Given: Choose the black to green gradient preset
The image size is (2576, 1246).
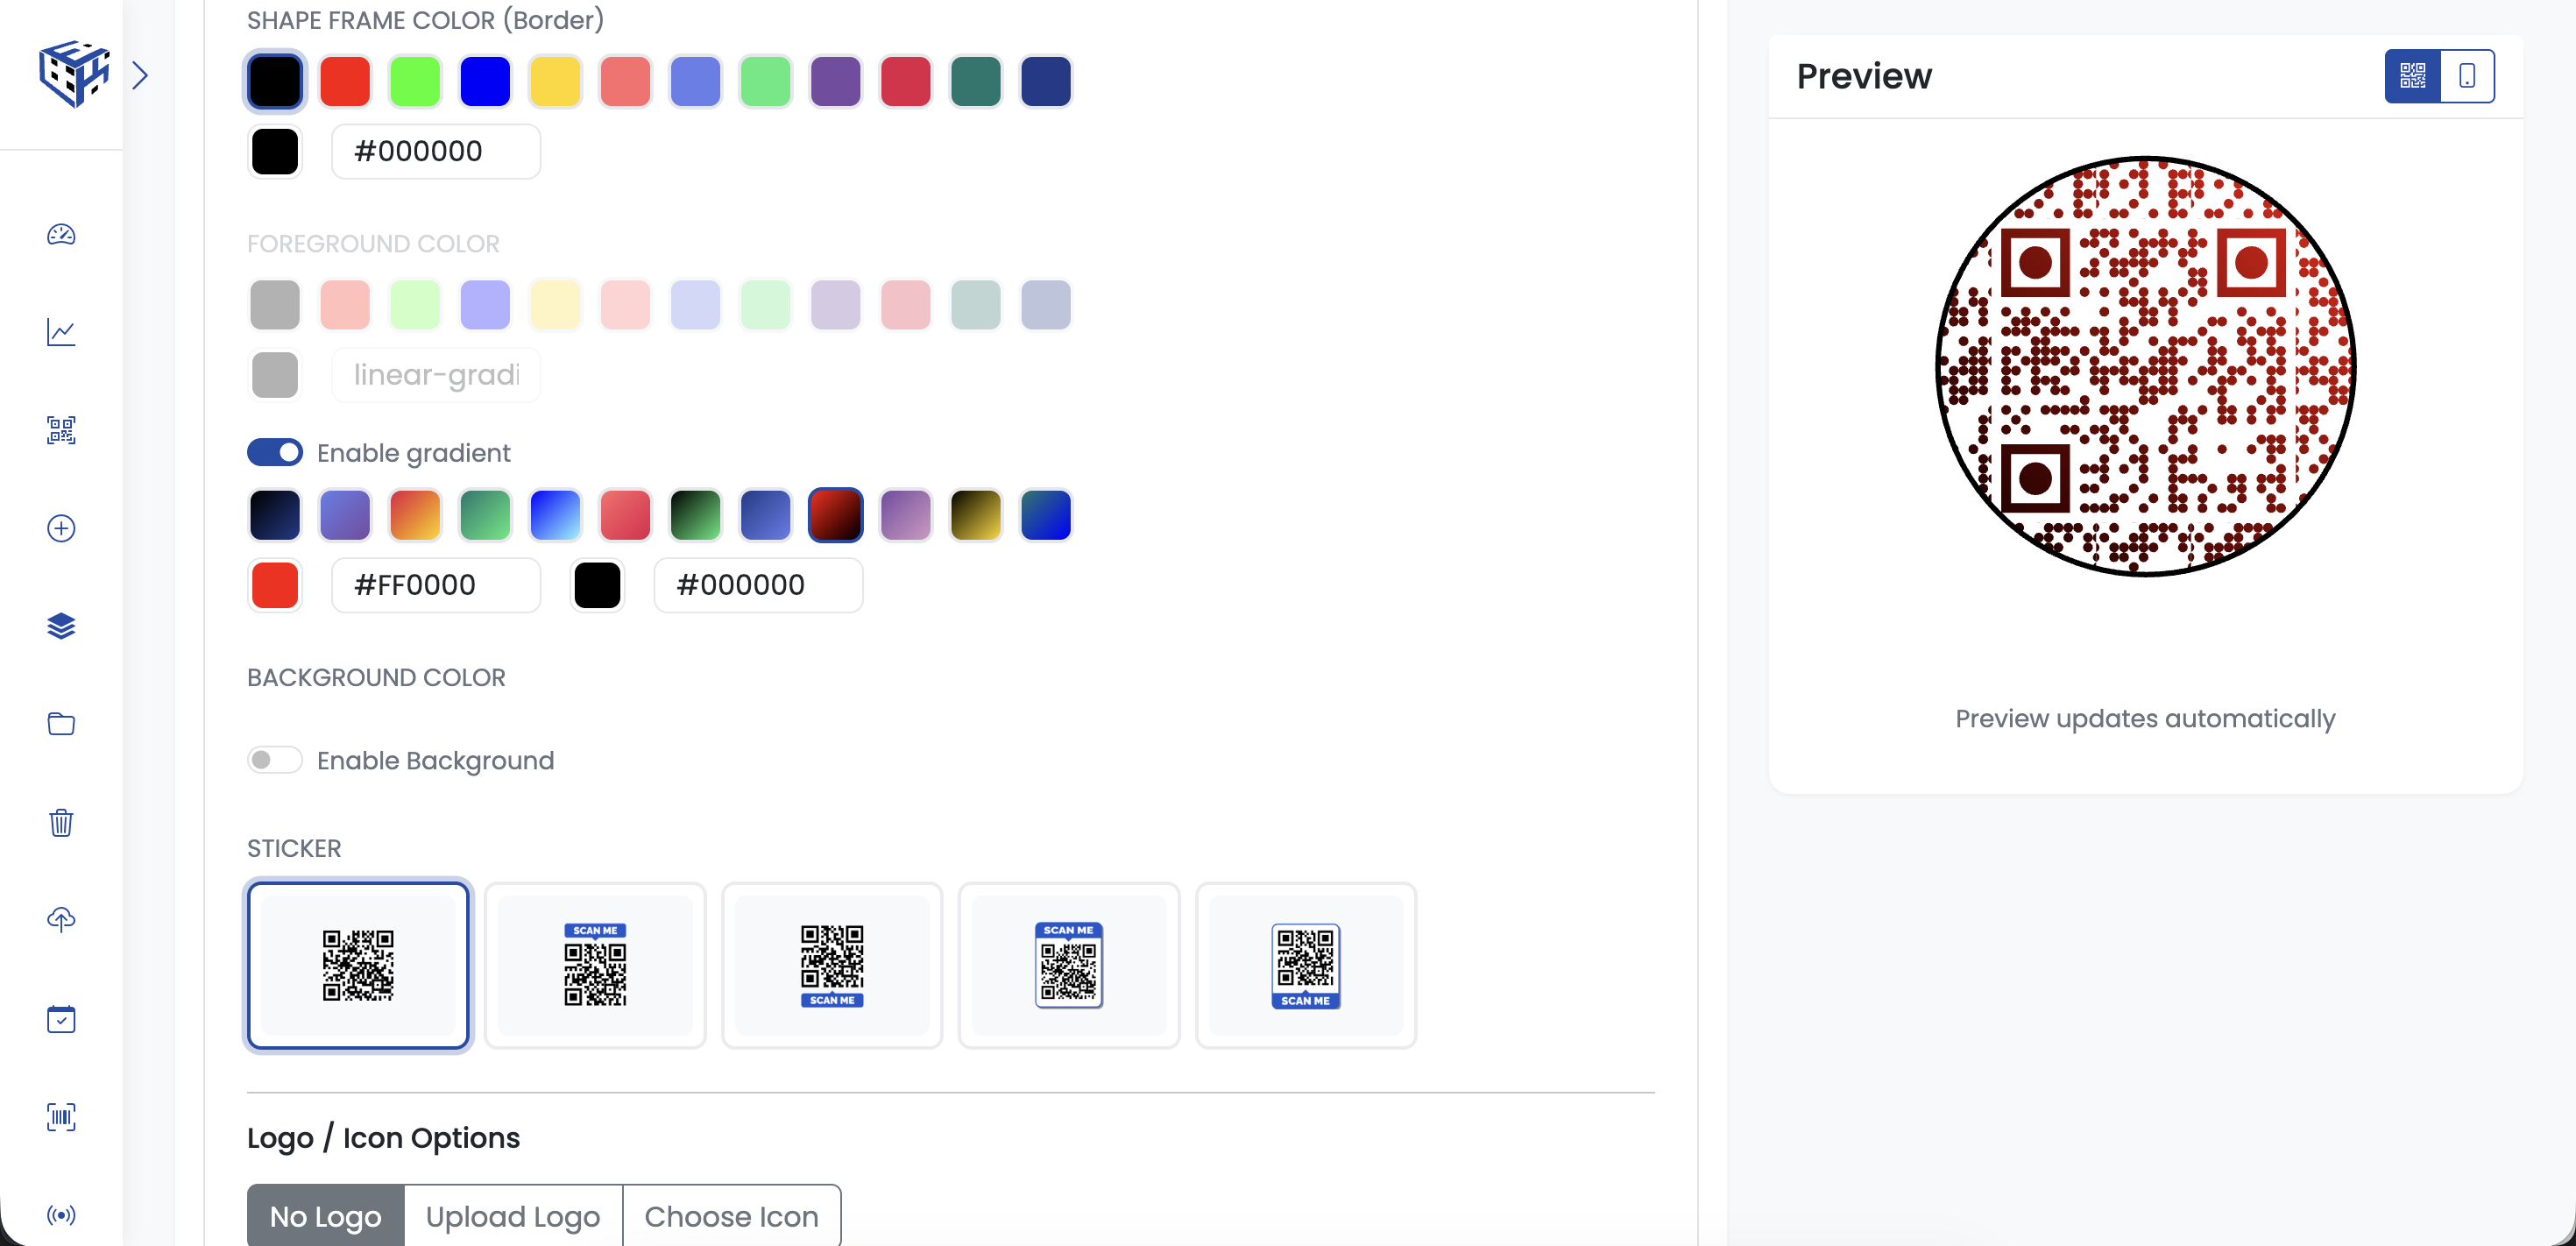Looking at the screenshot, I should (695, 515).
